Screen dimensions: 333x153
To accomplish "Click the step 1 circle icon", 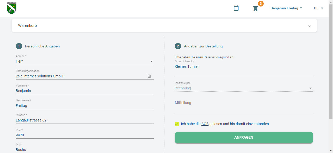I will (19, 46).
